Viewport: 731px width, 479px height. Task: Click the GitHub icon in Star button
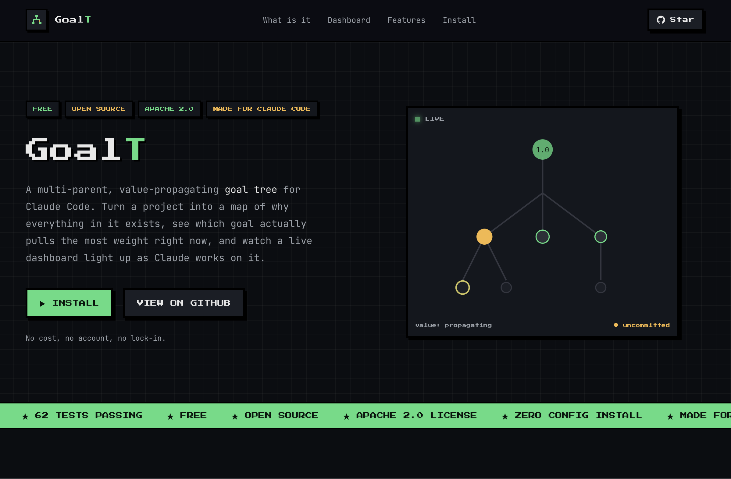pyautogui.click(x=661, y=20)
